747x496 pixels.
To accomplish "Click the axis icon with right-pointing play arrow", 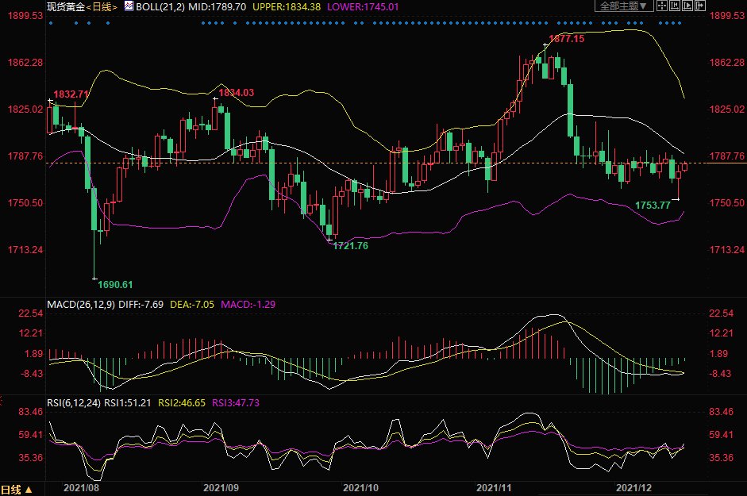I will click(687, 6).
